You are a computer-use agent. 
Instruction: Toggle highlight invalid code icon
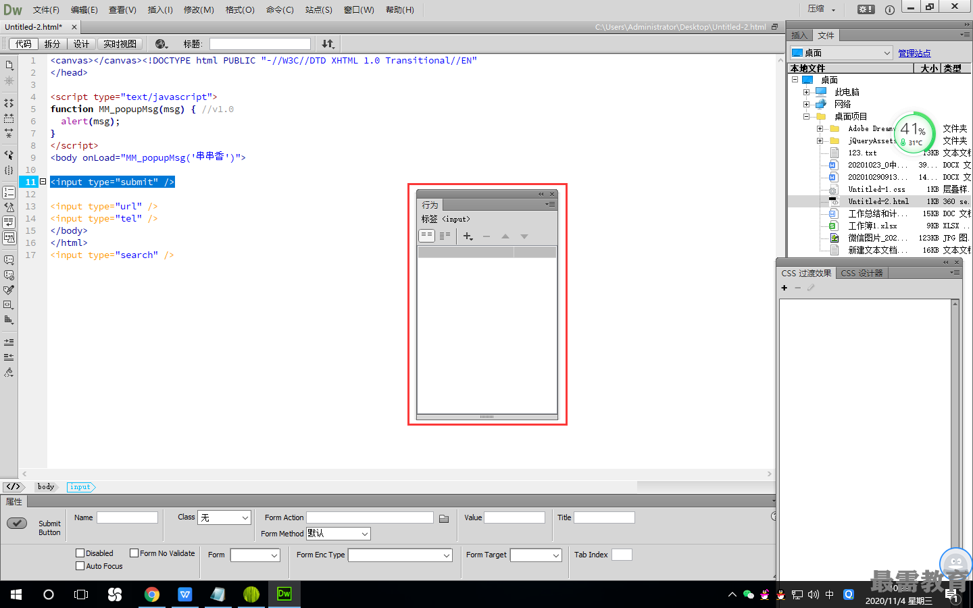point(9,207)
